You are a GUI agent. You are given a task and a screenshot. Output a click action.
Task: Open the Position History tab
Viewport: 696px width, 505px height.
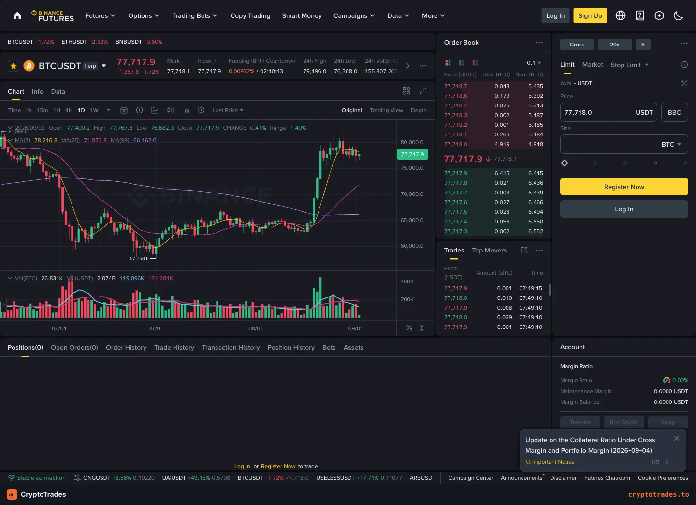291,347
